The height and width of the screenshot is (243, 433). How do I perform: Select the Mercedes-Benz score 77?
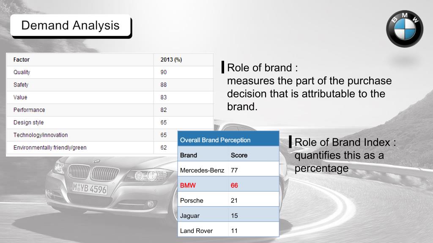point(254,169)
